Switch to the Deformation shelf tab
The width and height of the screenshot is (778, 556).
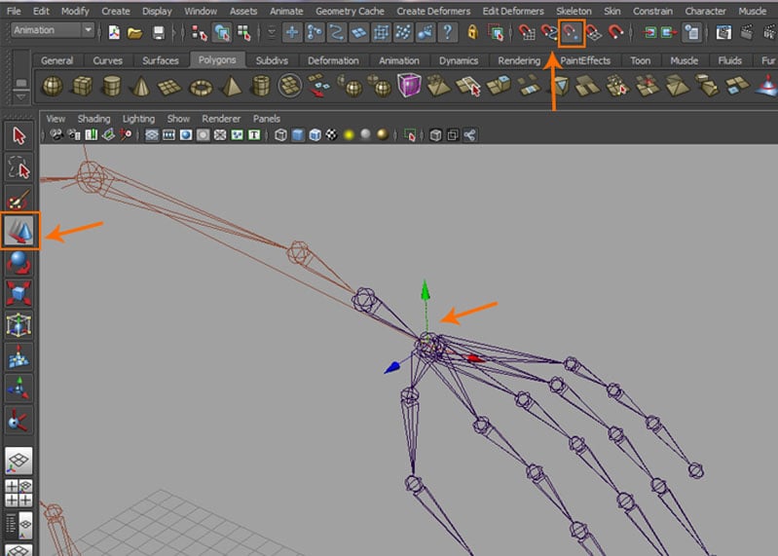(333, 60)
